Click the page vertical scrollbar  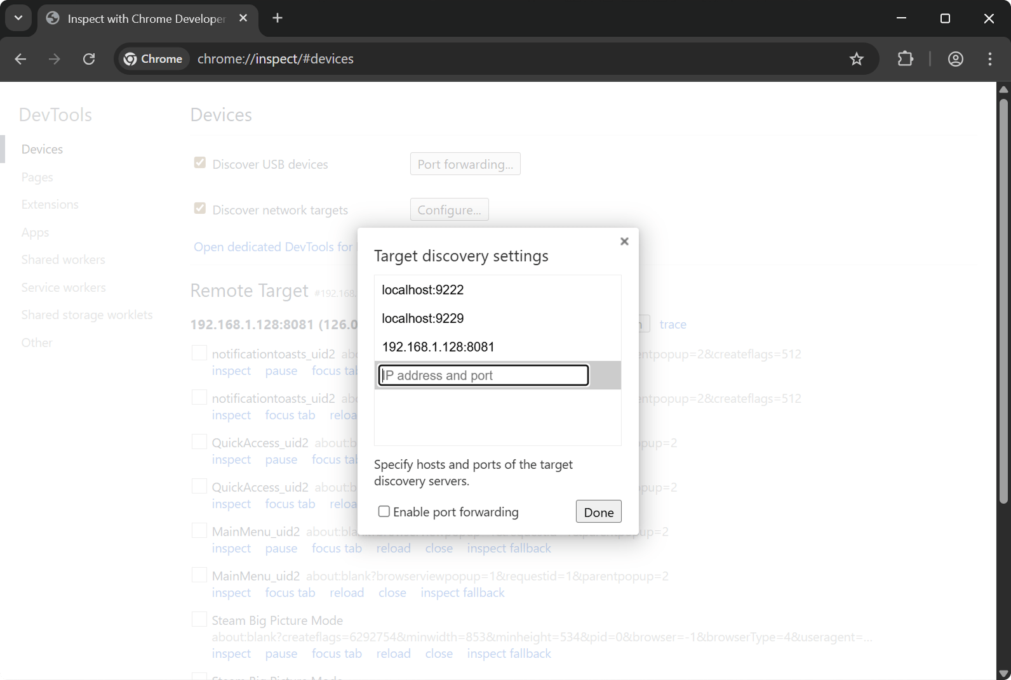click(x=1003, y=298)
